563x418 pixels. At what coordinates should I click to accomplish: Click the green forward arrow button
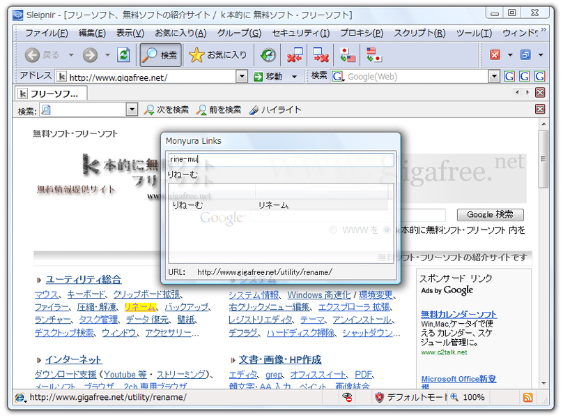point(90,55)
